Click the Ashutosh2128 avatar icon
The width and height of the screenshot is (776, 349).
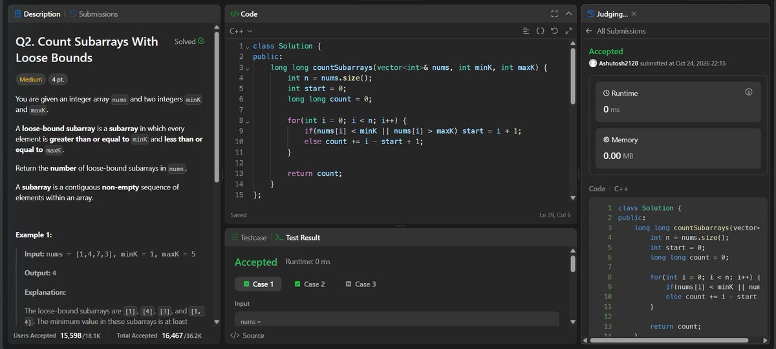593,63
